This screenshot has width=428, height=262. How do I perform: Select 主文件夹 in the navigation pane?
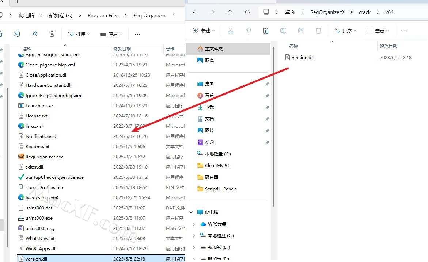pos(228,49)
